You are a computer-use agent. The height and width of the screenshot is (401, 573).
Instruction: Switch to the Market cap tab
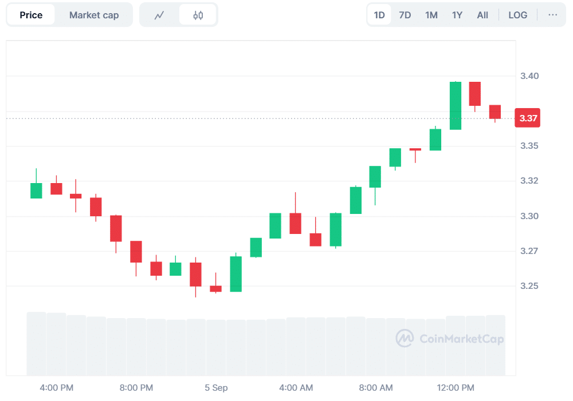pos(94,15)
